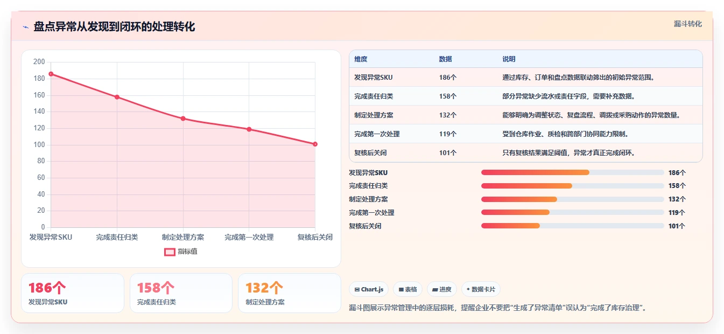Click the 复核后关闭 progress bar
This screenshot has width=724, height=334.
(x=573, y=226)
